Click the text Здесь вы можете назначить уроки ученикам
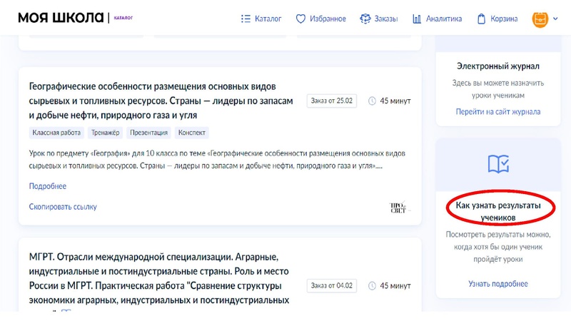This screenshot has height=321, width=571. (x=497, y=89)
